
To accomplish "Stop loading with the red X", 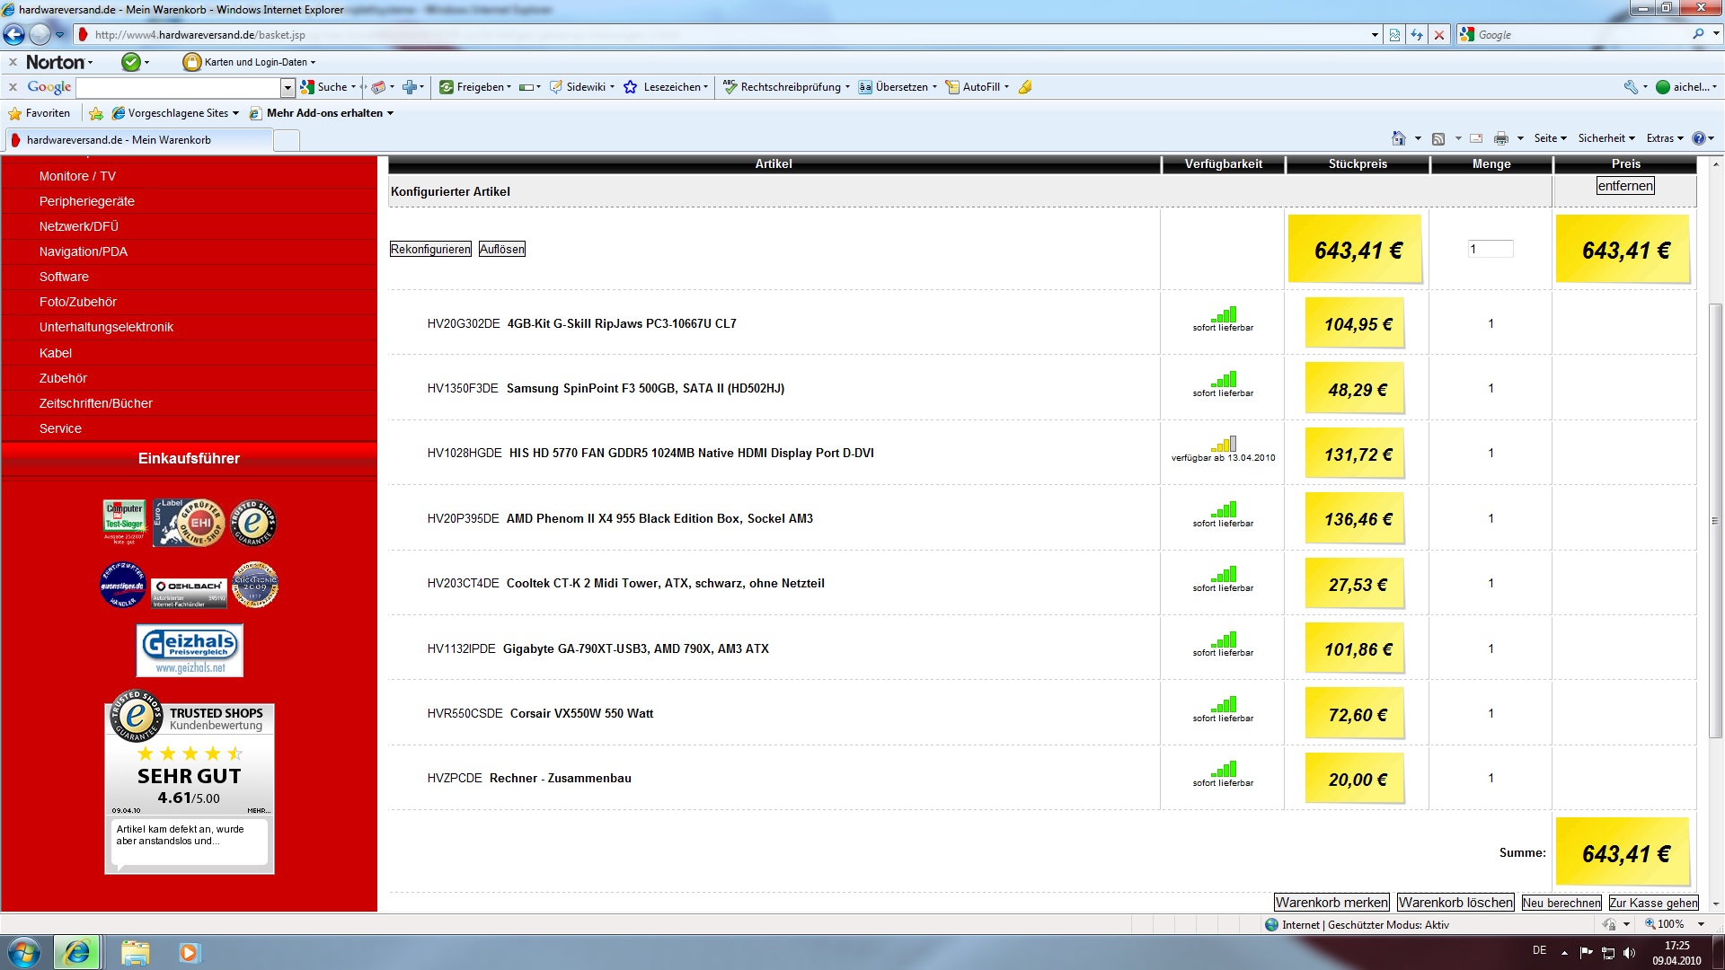I will pos(1439,35).
